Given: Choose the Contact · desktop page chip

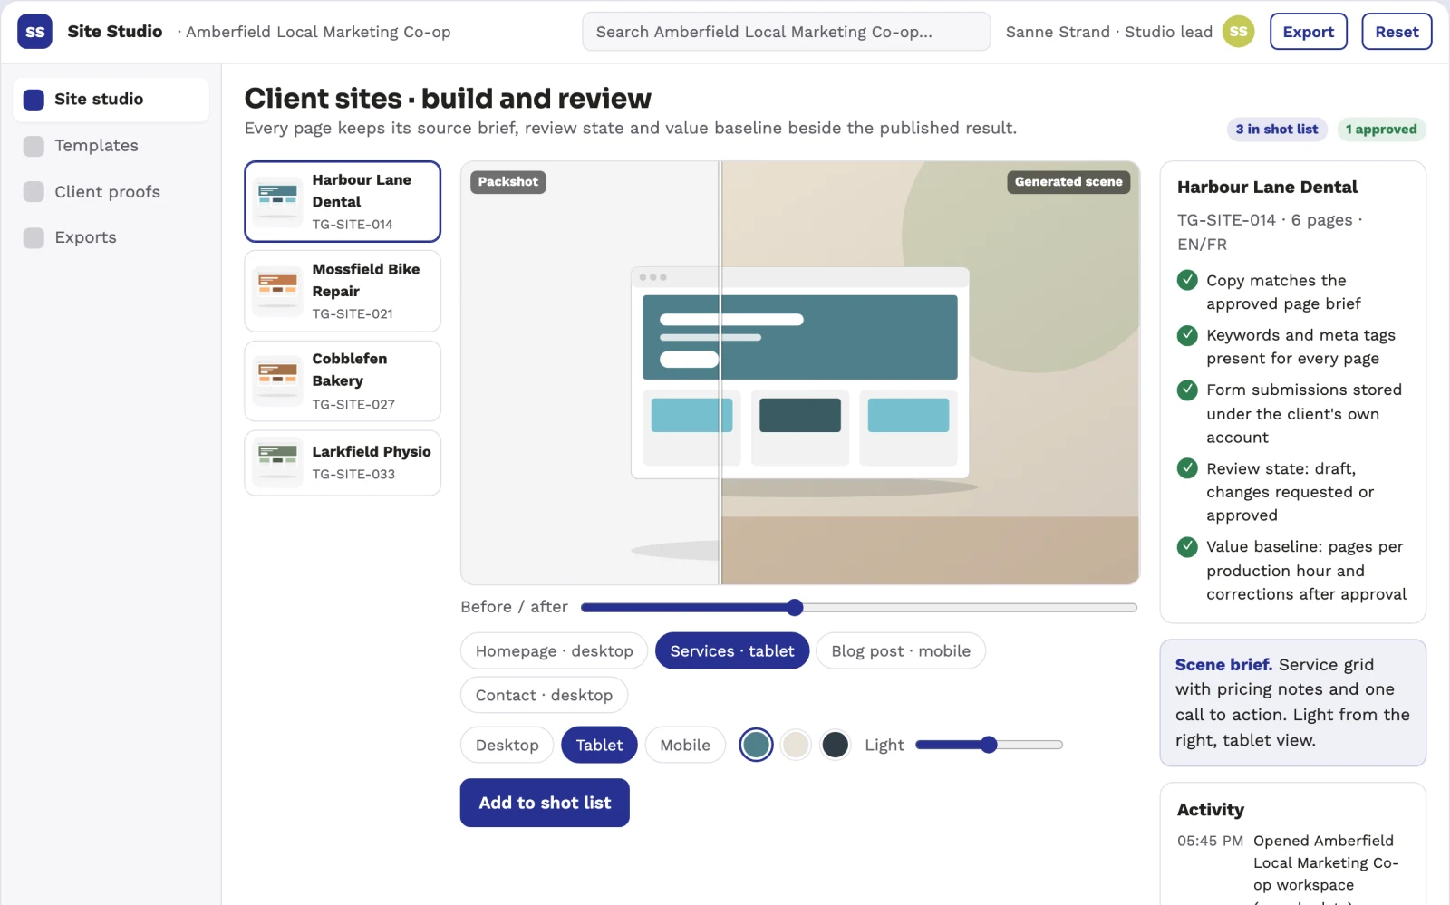Looking at the screenshot, I should point(544,695).
